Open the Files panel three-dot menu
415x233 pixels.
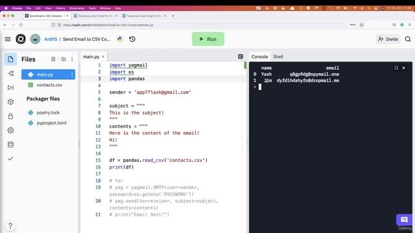pyautogui.click(x=72, y=59)
